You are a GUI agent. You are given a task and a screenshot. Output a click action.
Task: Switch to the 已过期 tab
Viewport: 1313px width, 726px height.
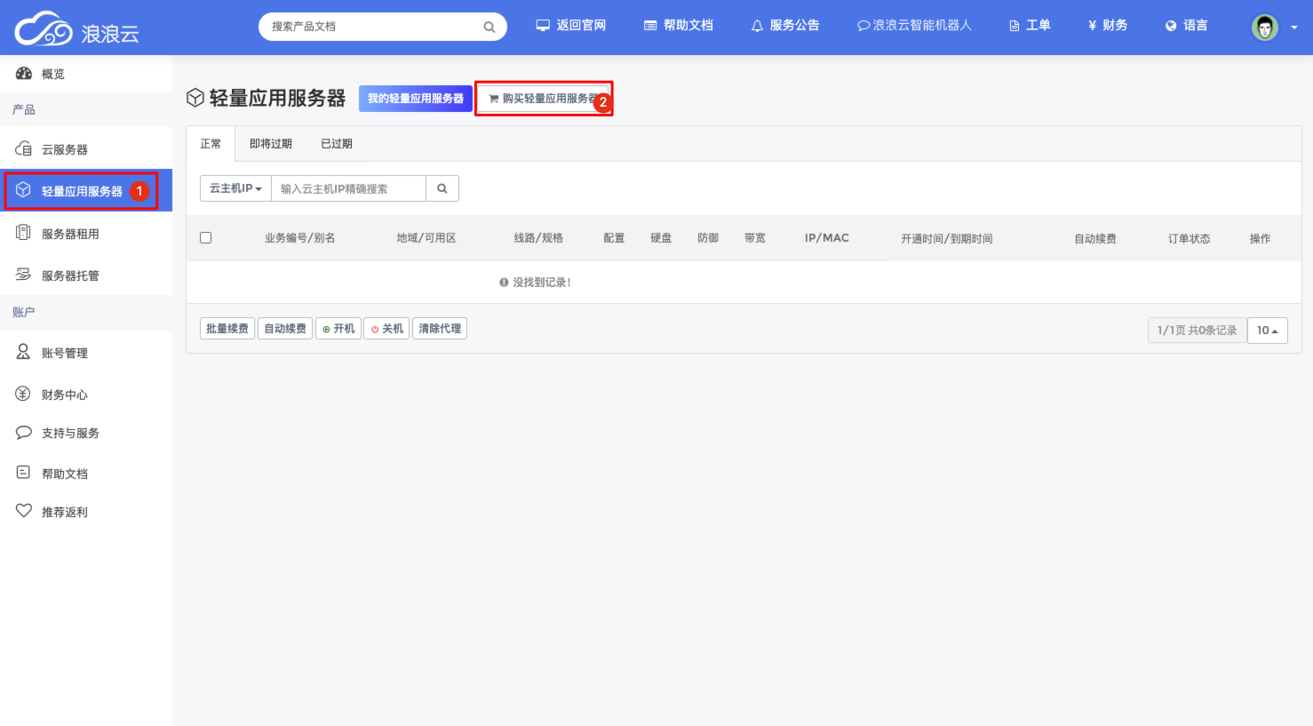point(337,144)
